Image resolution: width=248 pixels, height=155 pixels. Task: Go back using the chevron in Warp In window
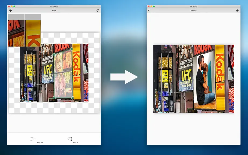tap(149, 10)
